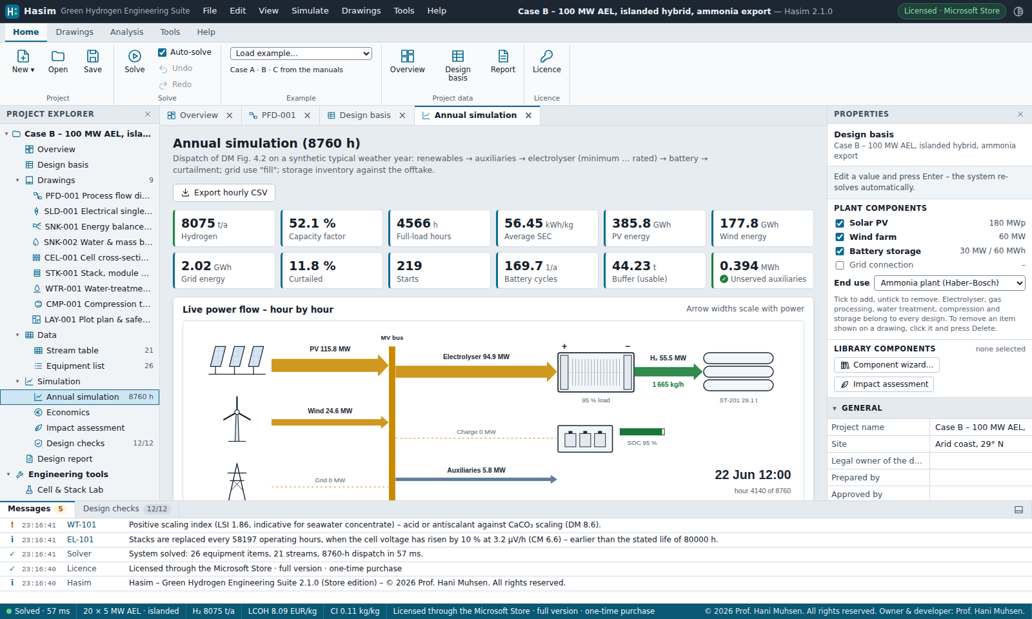The height and width of the screenshot is (619, 1032).
Task: Close the Properties panel
Action: 1020,114
